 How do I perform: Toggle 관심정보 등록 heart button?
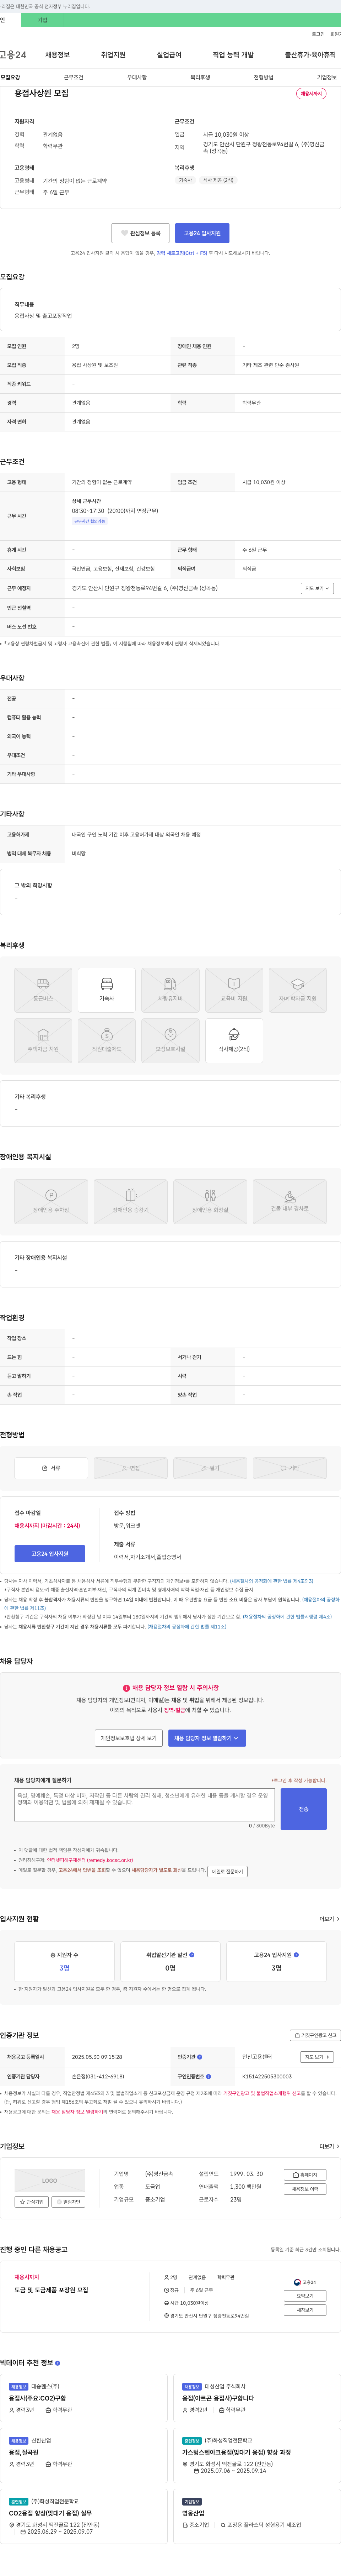141,233
